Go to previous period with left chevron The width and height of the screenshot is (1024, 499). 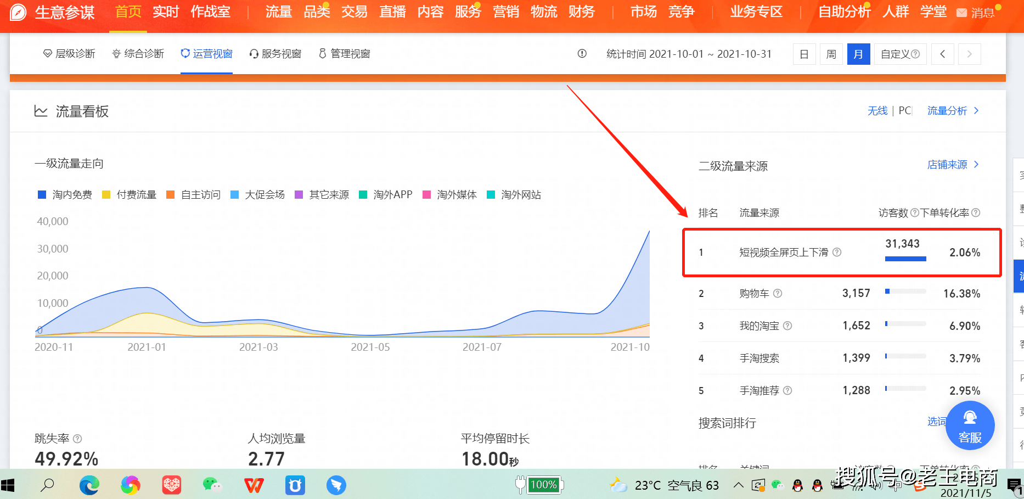tap(943, 54)
